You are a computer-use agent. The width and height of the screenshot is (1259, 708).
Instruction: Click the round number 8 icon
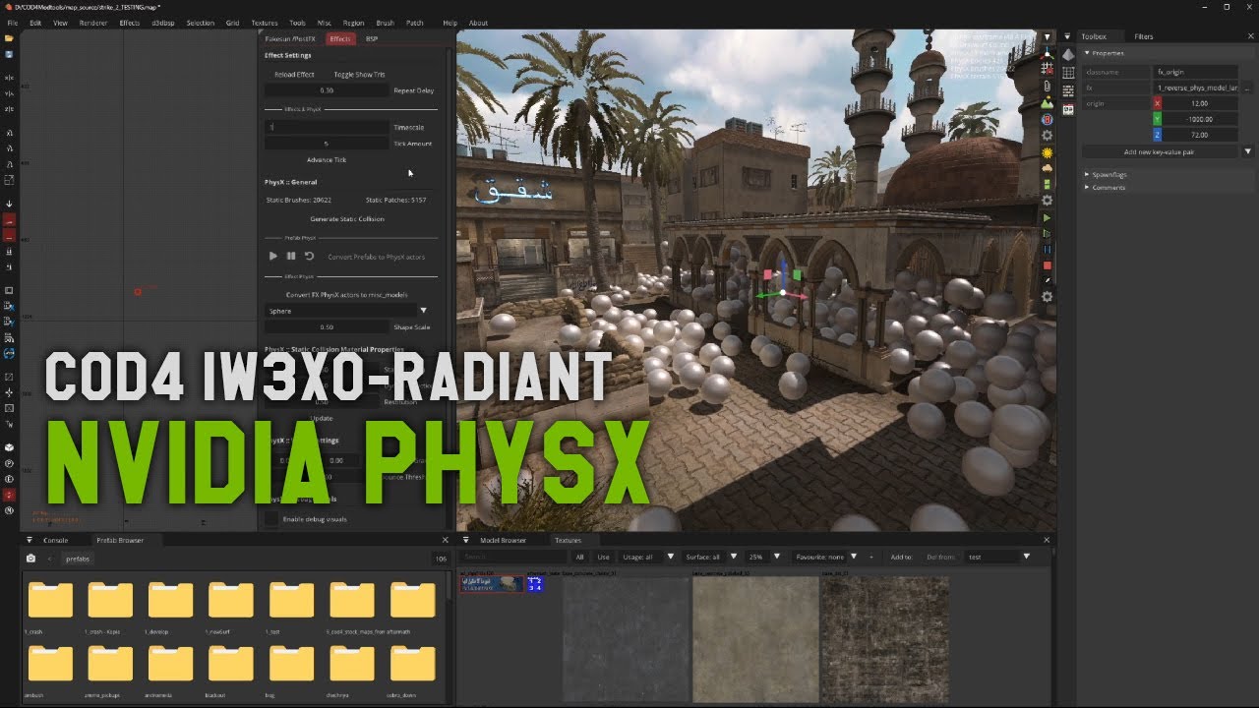coord(1047,119)
